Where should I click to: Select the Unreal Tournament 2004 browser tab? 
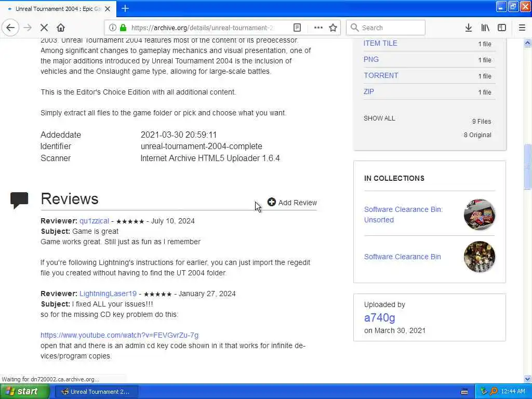tap(58, 9)
